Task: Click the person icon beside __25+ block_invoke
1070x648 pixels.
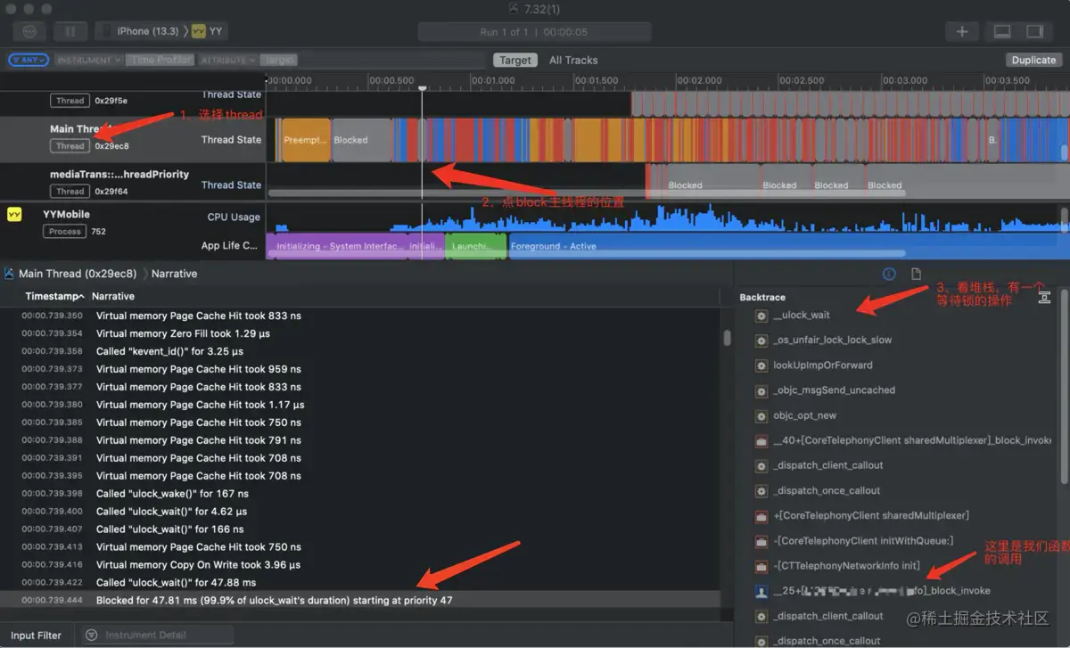Action: [761, 591]
